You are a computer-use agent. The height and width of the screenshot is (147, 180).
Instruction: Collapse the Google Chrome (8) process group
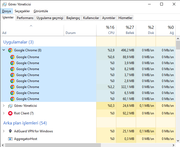[4, 50]
